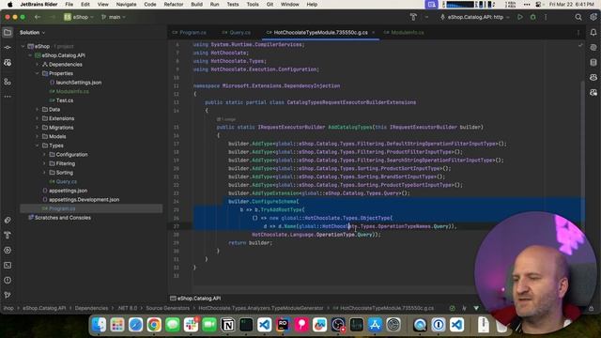
Task: Select Query.cs under the Types folder
Action: [x=67, y=181]
